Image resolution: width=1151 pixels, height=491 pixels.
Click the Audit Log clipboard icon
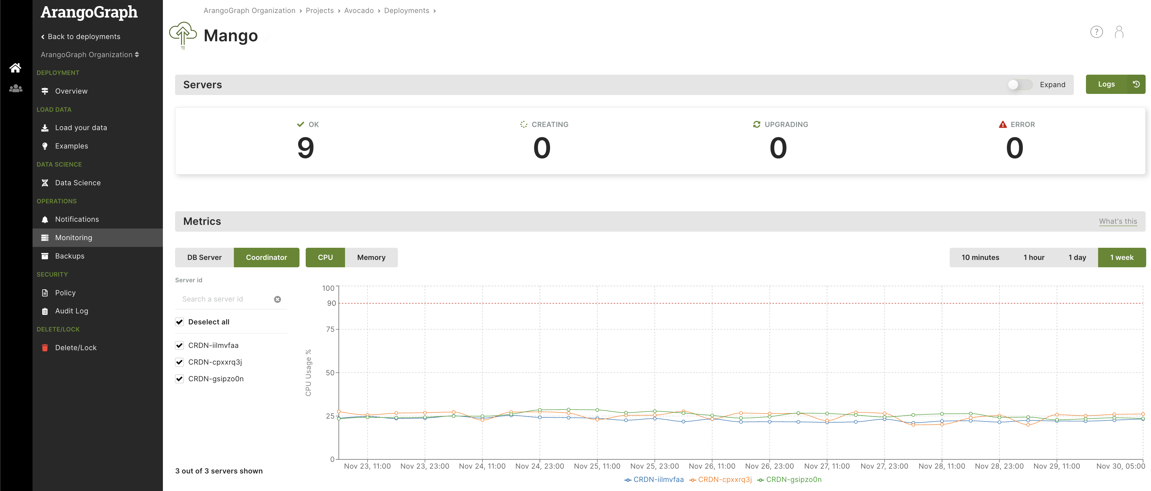click(x=45, y=311)
